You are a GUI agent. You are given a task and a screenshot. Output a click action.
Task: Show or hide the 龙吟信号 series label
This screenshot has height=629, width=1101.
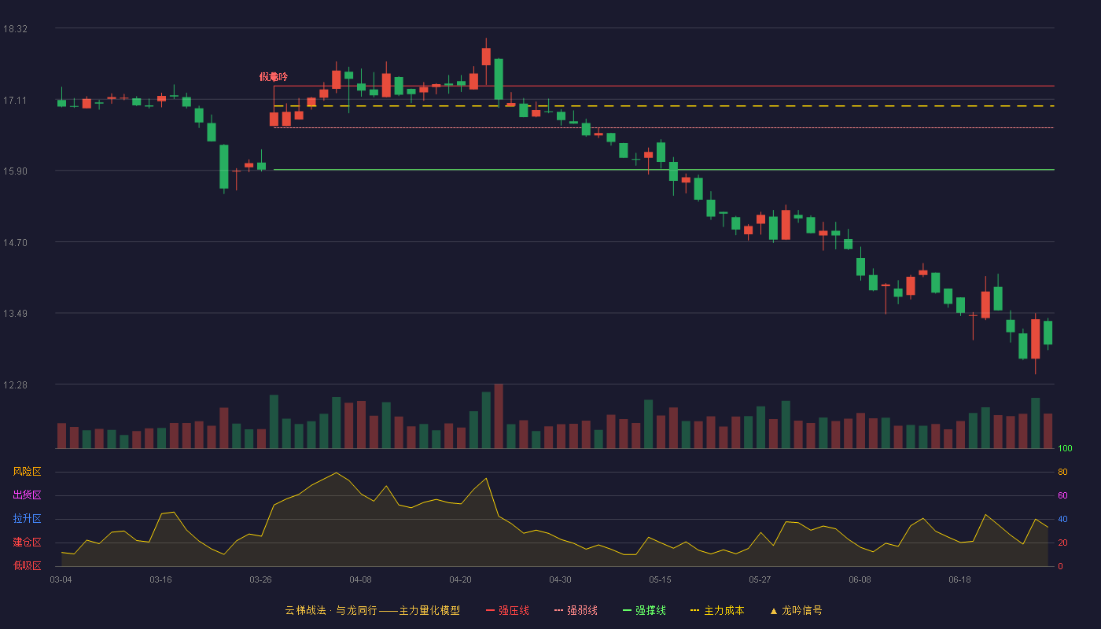pyautogui.click(x=802, y=610)
